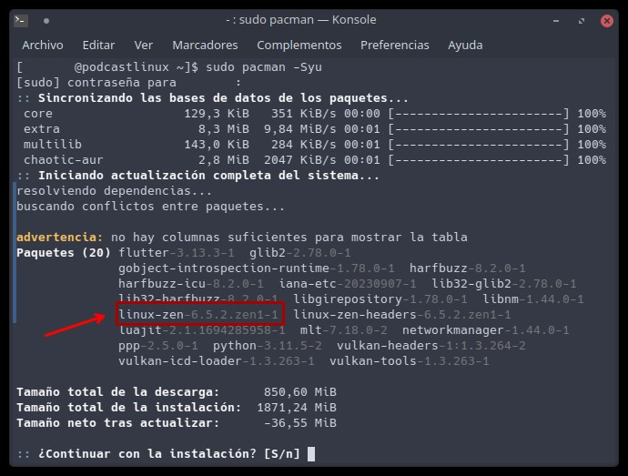The height and width of the screenshot is (476, 628).
Task: Open the Complementos menu
Action: pyautogui.click(x=299, y=46)
